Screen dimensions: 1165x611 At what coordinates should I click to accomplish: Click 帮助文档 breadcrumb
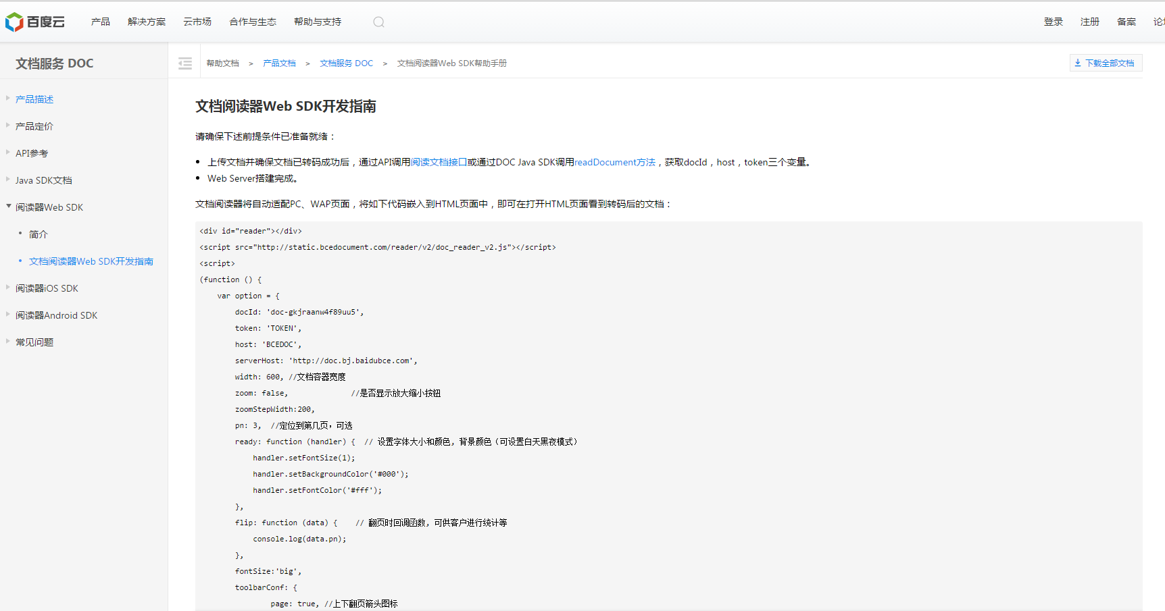pyautogui.click(x=223, y=63)
